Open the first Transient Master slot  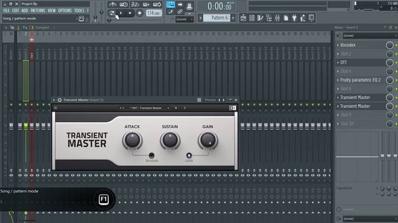pos(361,97)
